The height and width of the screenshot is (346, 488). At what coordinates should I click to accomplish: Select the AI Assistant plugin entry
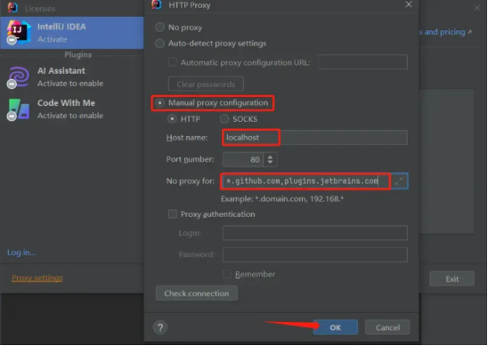[x=72, y=77]
